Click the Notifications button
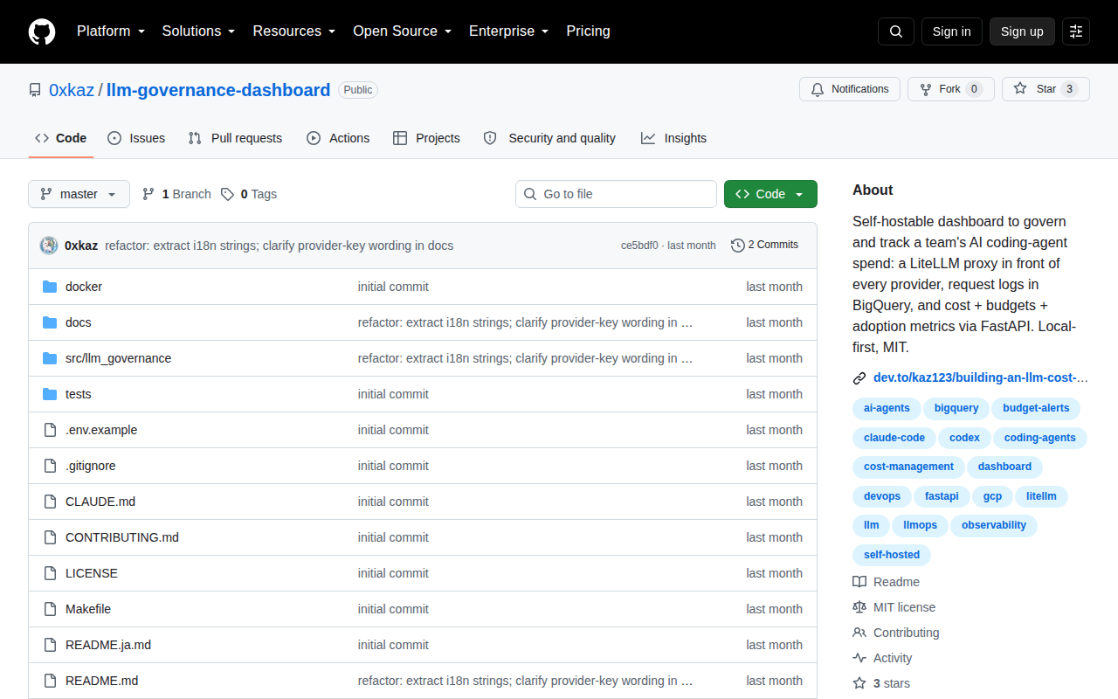Image resolution: width=1118 pixels, height=699 pixels. pyautogui.click(x=850, y=89)
